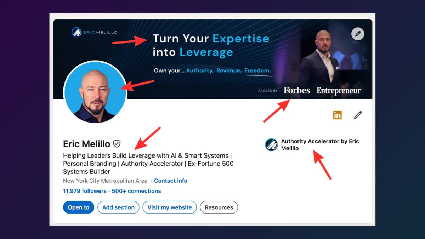The image size is (425, 239).
Task: View the 11,979 followers link
Action: 85,191
